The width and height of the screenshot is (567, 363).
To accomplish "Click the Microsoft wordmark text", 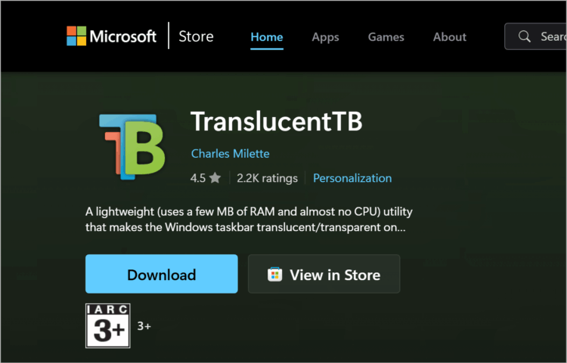I will coord(123,36).
